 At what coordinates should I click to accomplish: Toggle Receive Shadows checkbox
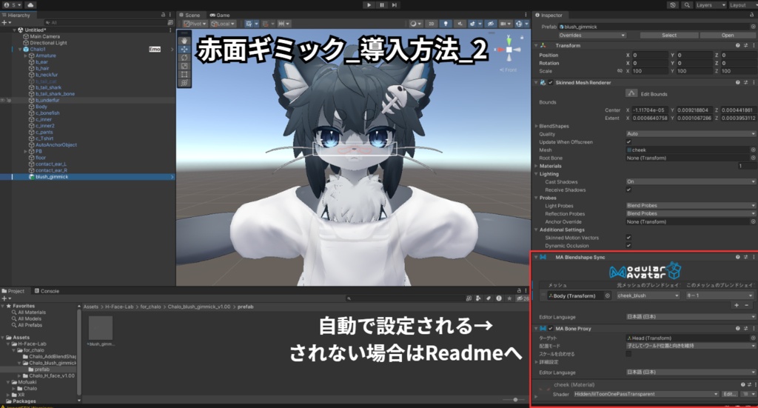tap(628, 190)
